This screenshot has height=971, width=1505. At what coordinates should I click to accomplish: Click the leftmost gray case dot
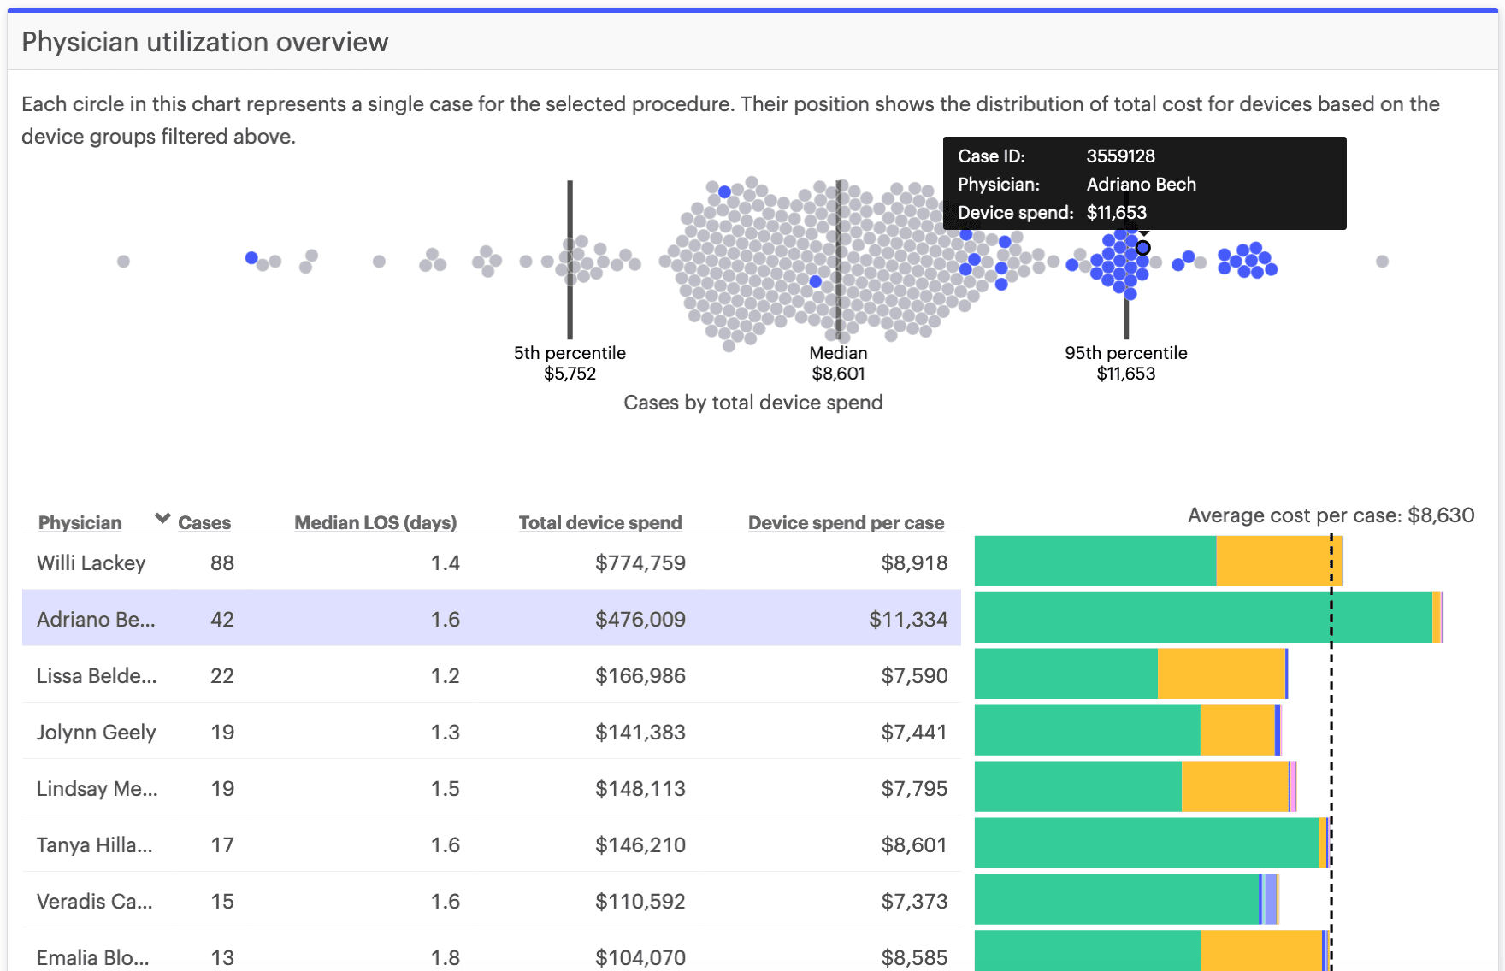pyautogui.click(x=123, y=262)
